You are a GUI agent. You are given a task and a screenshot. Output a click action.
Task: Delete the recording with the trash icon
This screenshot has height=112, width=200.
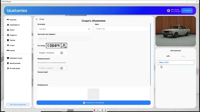tap(106, 110)
